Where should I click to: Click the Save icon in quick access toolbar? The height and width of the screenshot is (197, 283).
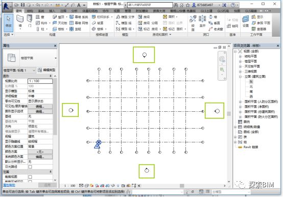pyautogui.click(x=23, y=5)
